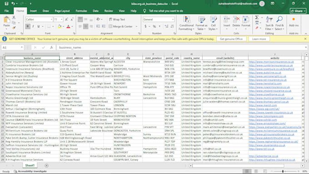Decrease cell indent
309x174 pixels.
(x=98, y=26)
